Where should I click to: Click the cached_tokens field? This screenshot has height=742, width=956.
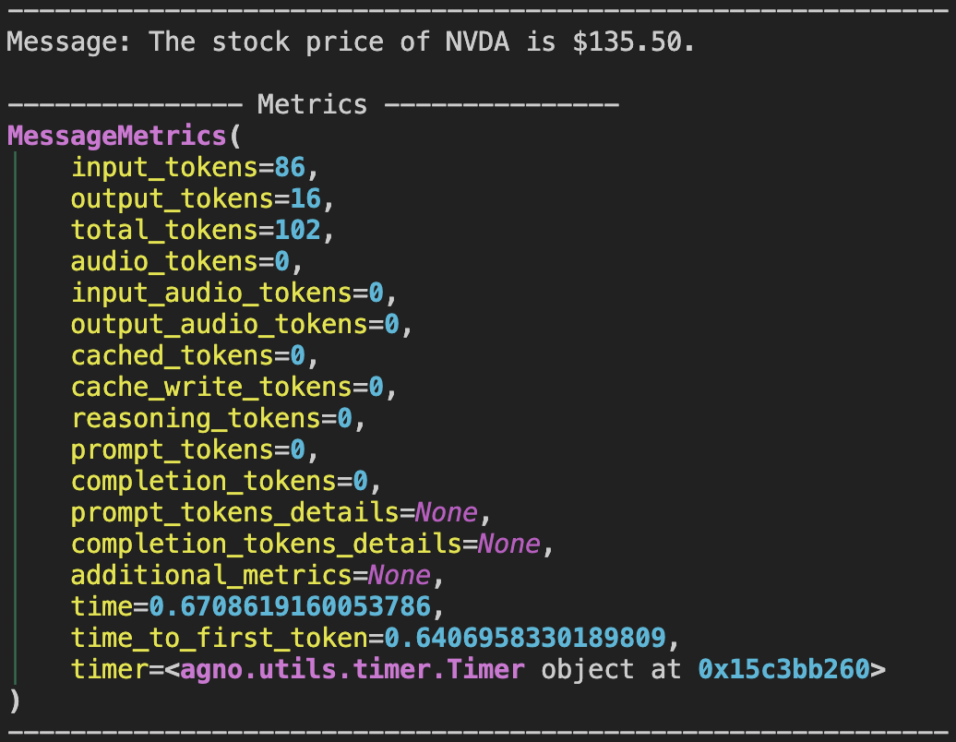click(x=195, y=355)
